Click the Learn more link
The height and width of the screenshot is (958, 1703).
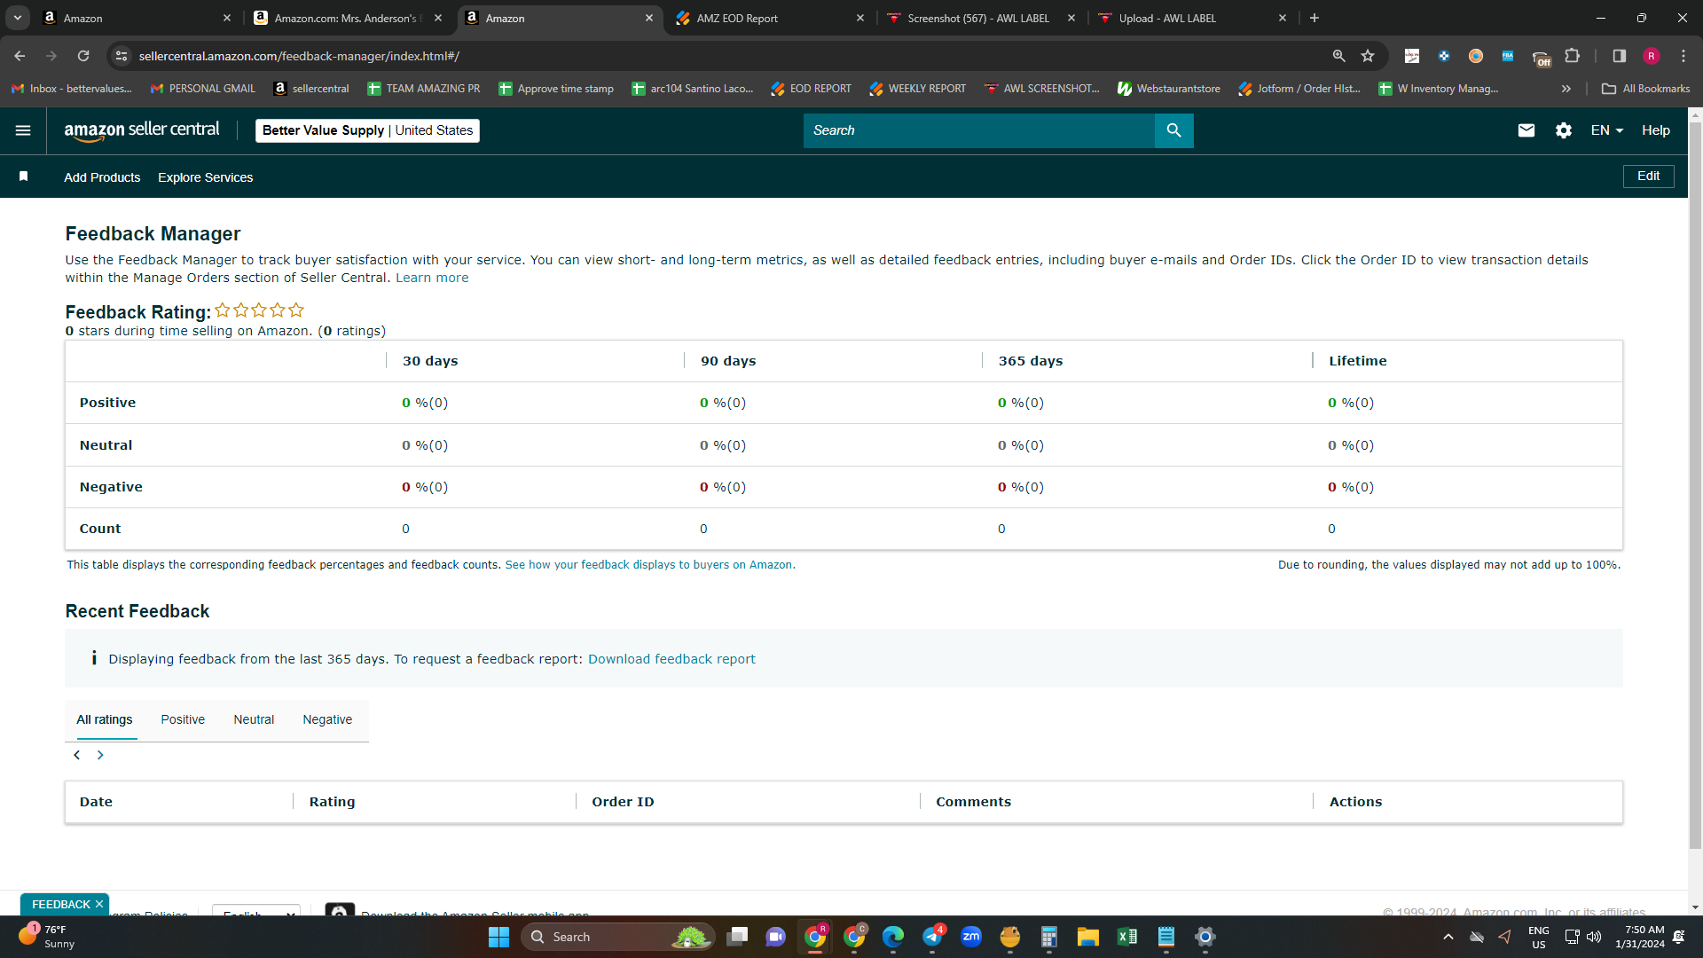click(x=432, y=278)
